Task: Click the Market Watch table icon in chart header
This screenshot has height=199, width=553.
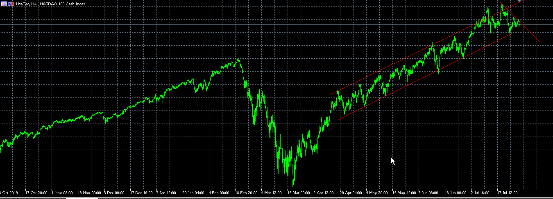Action: coord(4,4)
